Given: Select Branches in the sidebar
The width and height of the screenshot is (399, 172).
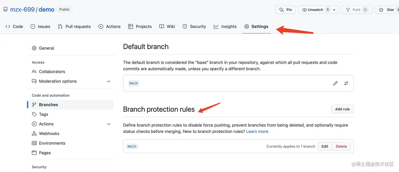Looking at the screenshot, I should click(x=72, y=105).
